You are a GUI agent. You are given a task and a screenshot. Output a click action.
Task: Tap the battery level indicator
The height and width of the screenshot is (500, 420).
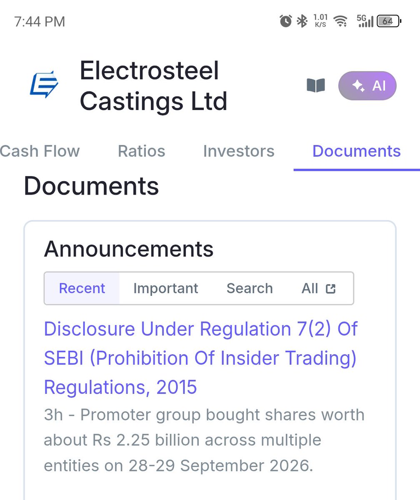click(389, 21)
